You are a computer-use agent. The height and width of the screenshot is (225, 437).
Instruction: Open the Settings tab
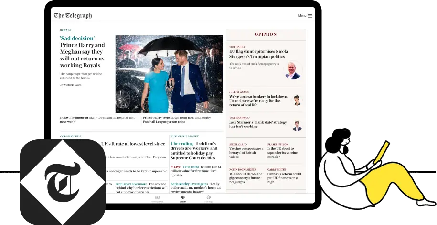click(x=208, y=199)
